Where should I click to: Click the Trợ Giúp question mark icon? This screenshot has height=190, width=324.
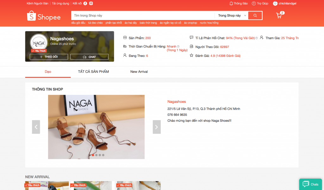click(254, 3)
